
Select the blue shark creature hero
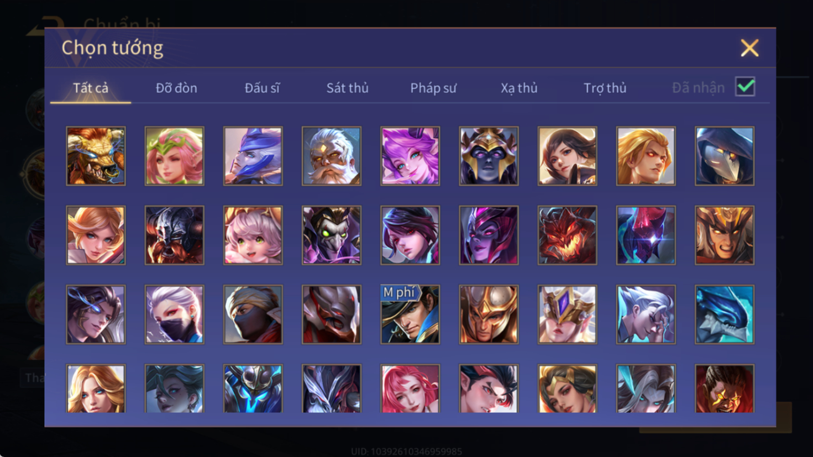(725, 314)
